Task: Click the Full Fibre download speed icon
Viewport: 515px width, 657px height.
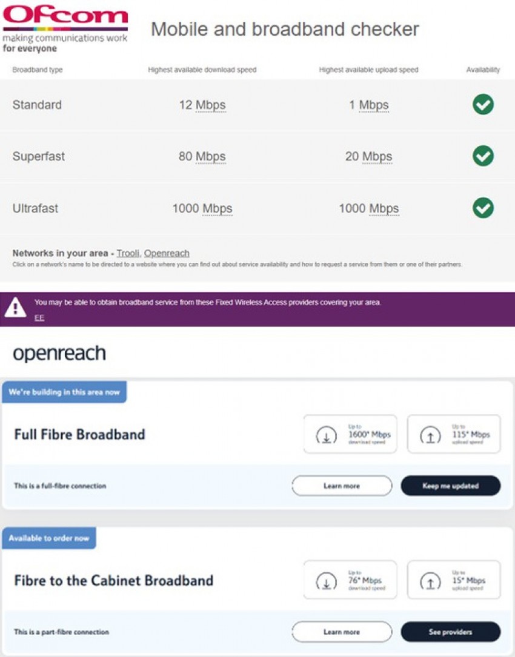Action: 326,435
